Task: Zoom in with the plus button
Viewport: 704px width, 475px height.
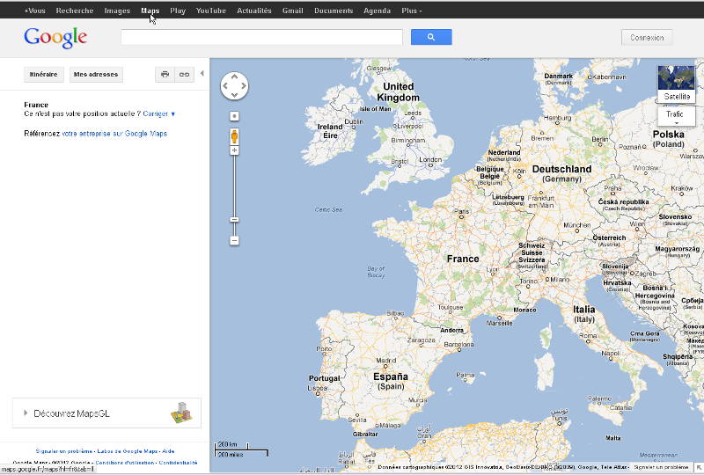Action: pos(234,150)
